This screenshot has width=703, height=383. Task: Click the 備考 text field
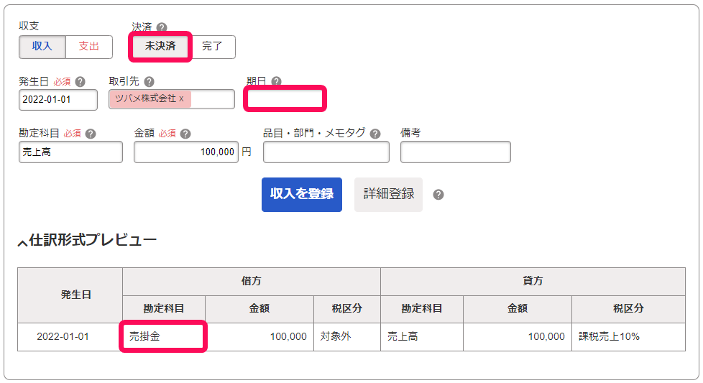(456, 152)
